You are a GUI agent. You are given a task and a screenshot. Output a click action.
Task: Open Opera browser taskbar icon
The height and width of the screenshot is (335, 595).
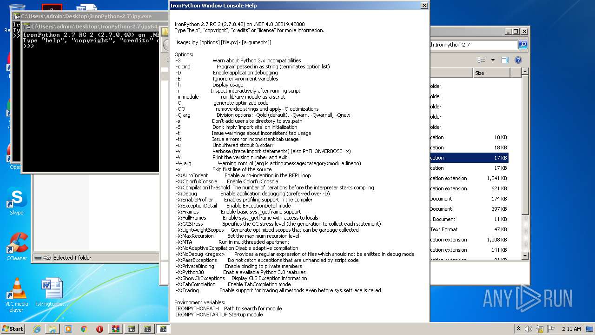click(100, 329)
